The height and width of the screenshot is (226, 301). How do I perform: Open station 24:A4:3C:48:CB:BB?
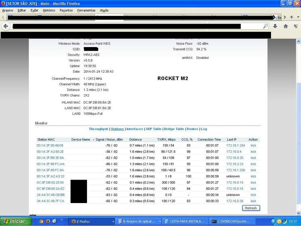click(x=50, y=195)
